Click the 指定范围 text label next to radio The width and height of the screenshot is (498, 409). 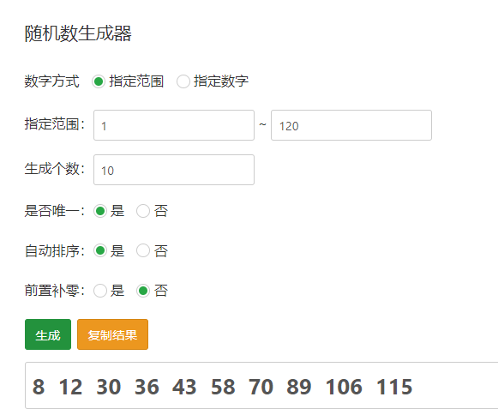136,81
